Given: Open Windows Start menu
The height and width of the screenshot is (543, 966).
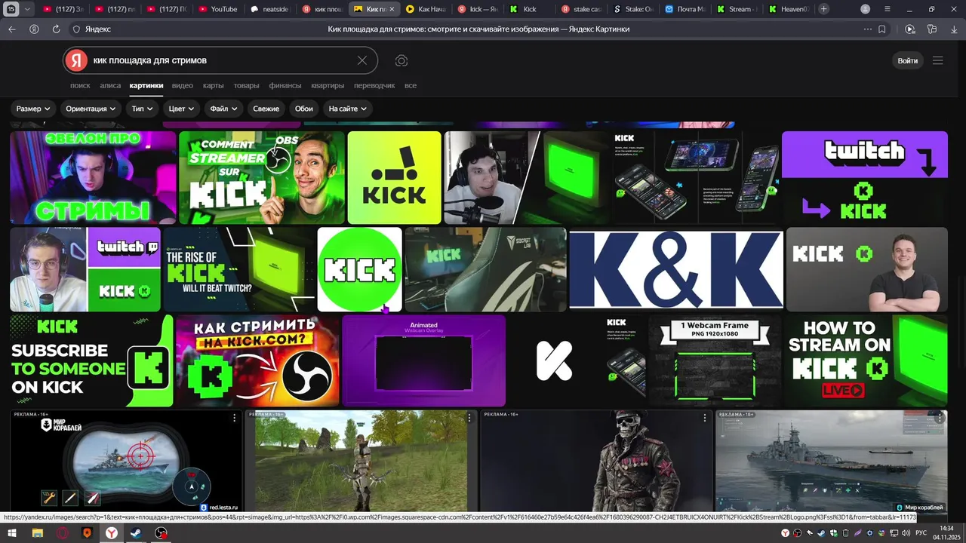Looking at the screenshot, I should pyautogui.click(x=11, y=533).
